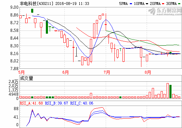Click the 8.02 price axis label
182x128 pixels.
pyautogui.click(x=14, y=61)
